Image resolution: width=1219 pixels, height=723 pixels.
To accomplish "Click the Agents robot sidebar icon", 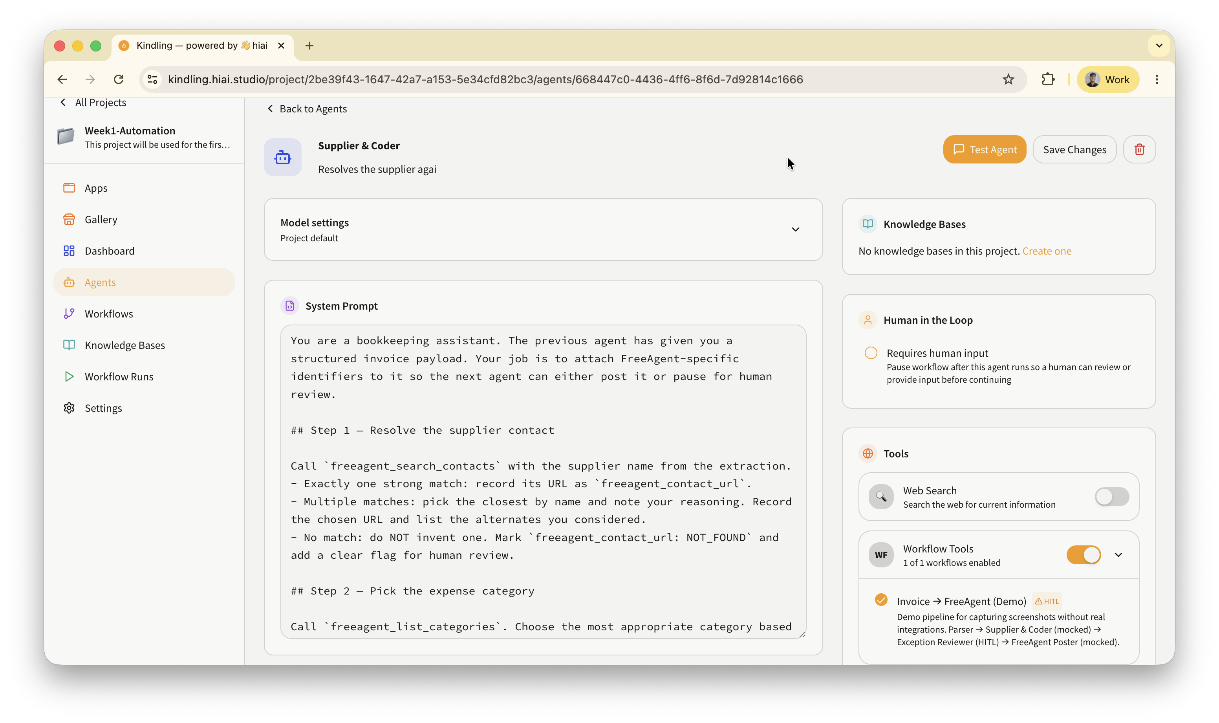I will pyautogui.click(x=69, y=283).
